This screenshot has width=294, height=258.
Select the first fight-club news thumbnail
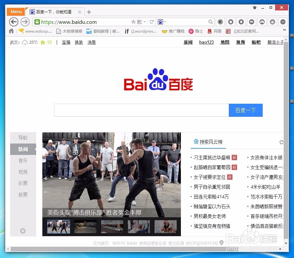59,227
